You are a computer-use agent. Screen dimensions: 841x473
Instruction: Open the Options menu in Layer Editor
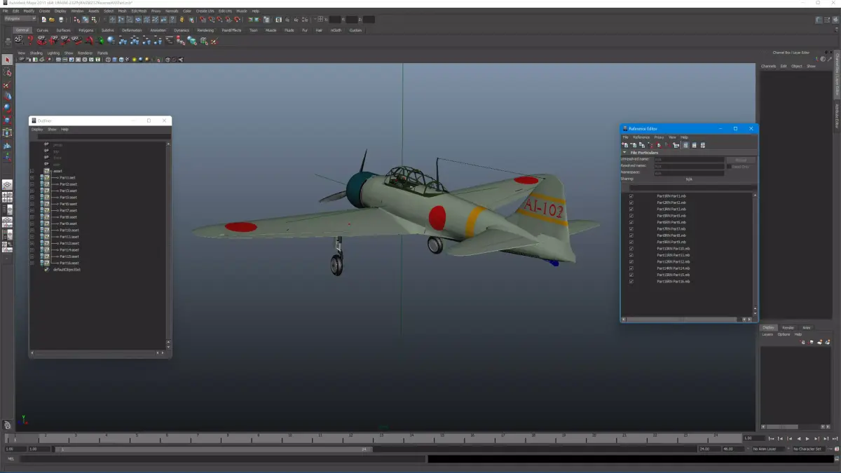tap(783, 334)
